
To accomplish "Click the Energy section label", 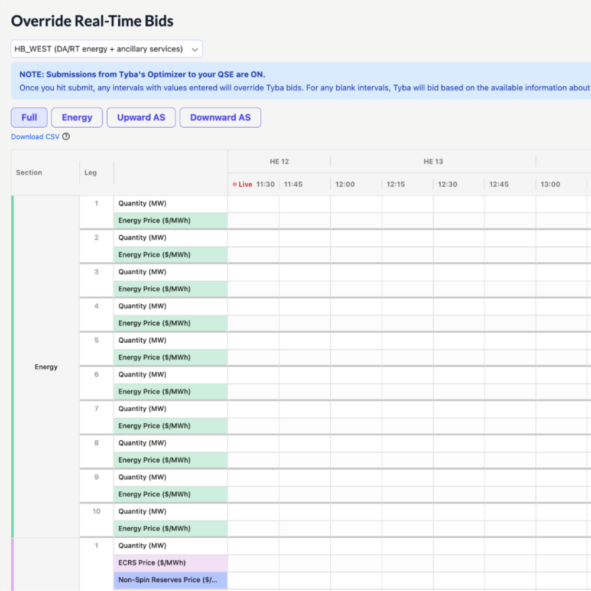I will tap(46, 366).
